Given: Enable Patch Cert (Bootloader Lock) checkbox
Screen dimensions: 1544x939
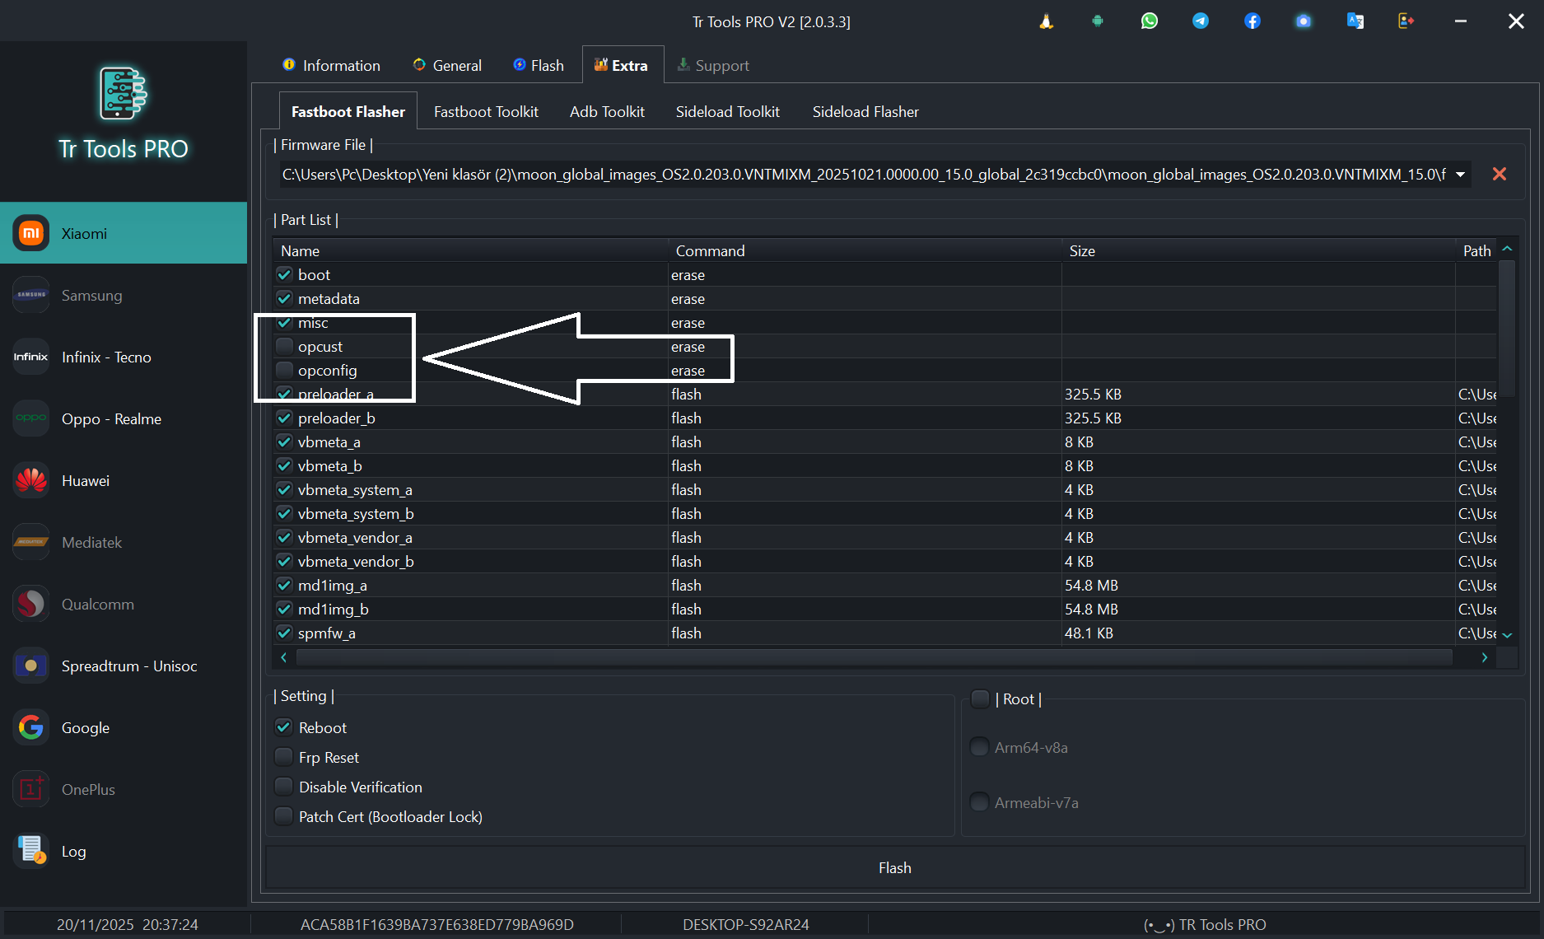Looking at the screenshot, I should [x=283, y=816].
